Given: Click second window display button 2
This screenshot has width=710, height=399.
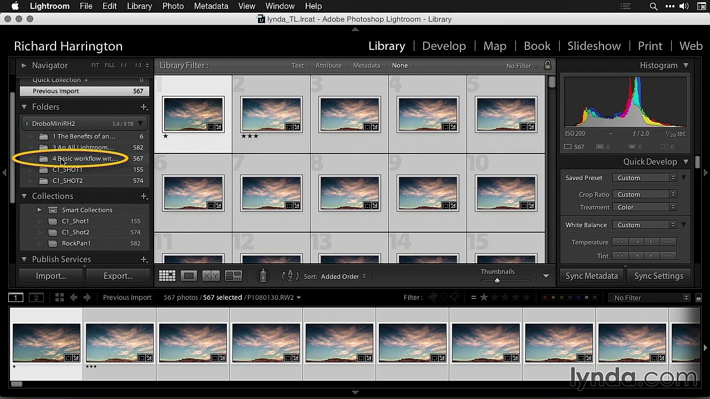Looking at the screenshot, I should click(36, 298).
